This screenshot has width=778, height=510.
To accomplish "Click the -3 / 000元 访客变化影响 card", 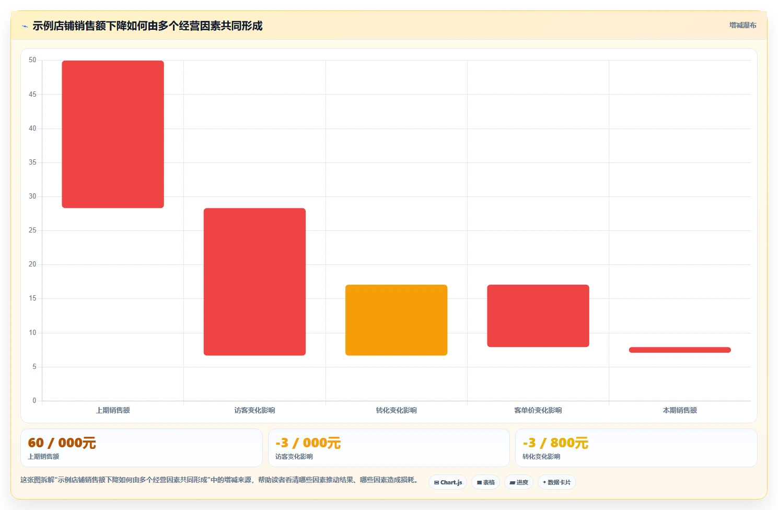I will pyautogui.click(x=389, y=448).
